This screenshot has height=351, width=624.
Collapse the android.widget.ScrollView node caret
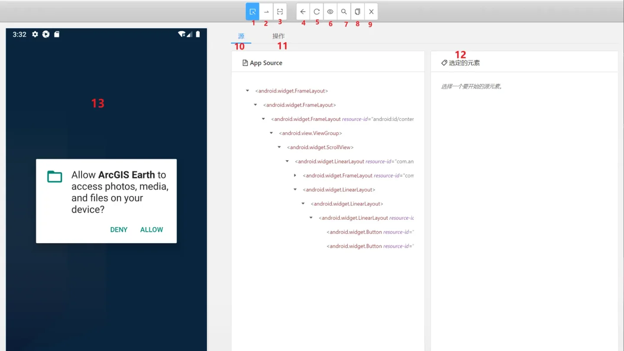pos(279,147)
